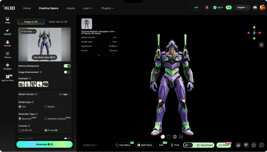
Task: Select the first example thumbnail
Action: 21,84
